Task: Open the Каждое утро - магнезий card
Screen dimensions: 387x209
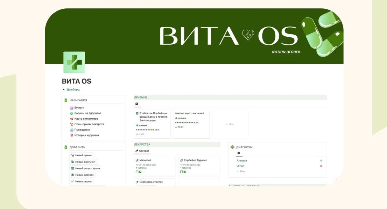Action: click(x=191, y=124)
